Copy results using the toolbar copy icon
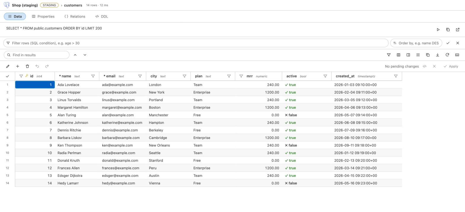 (428, 55)
